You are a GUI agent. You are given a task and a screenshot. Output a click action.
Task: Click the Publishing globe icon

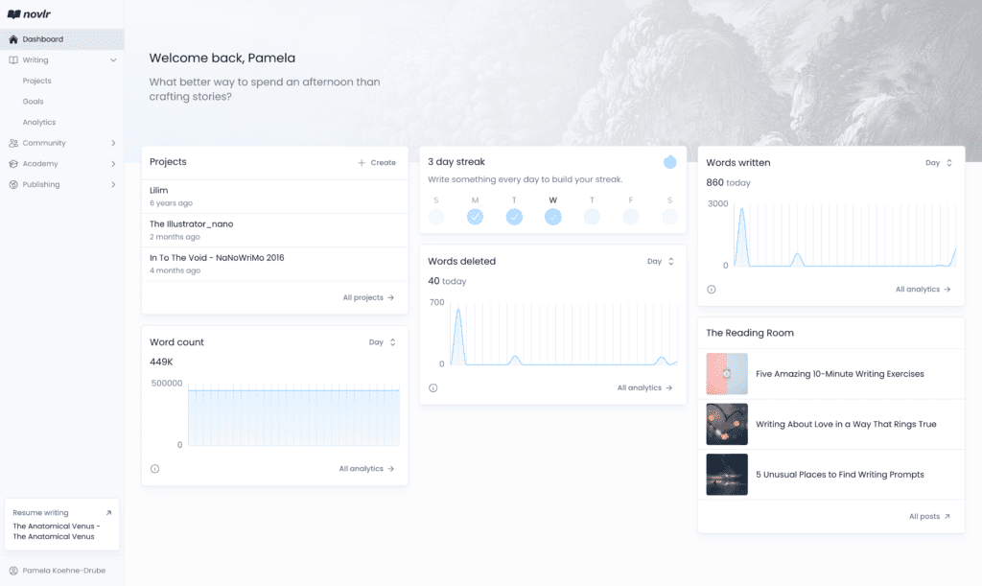(13, 184)
